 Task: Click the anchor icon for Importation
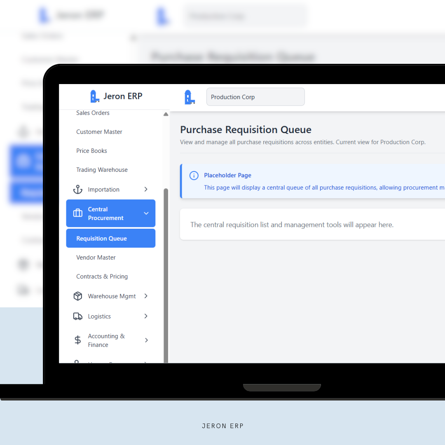tap(77, 190)
